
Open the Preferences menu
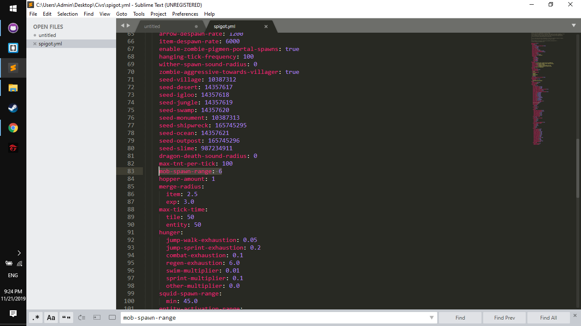pos(185,14)
